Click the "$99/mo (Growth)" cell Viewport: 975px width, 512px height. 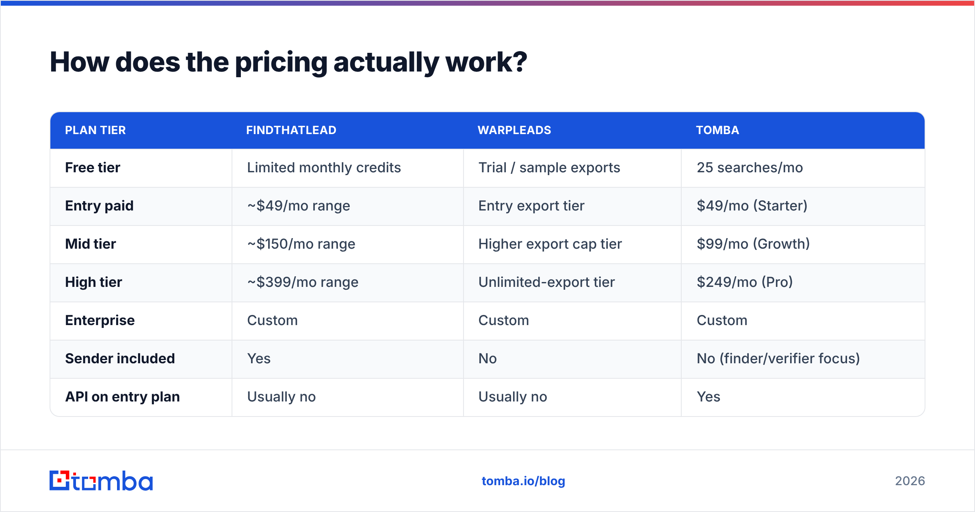[x=753, y=244]
